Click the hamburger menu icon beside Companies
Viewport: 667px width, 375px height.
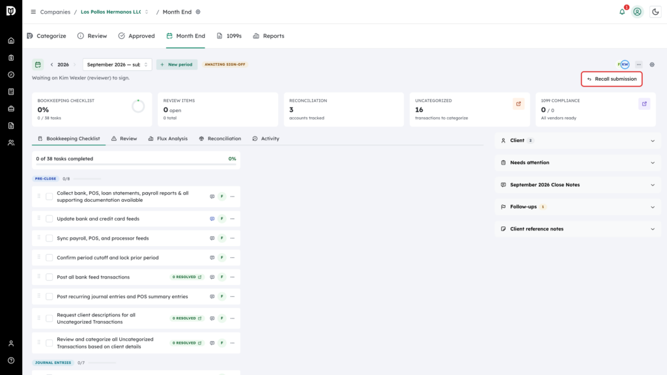coord(33,12)
